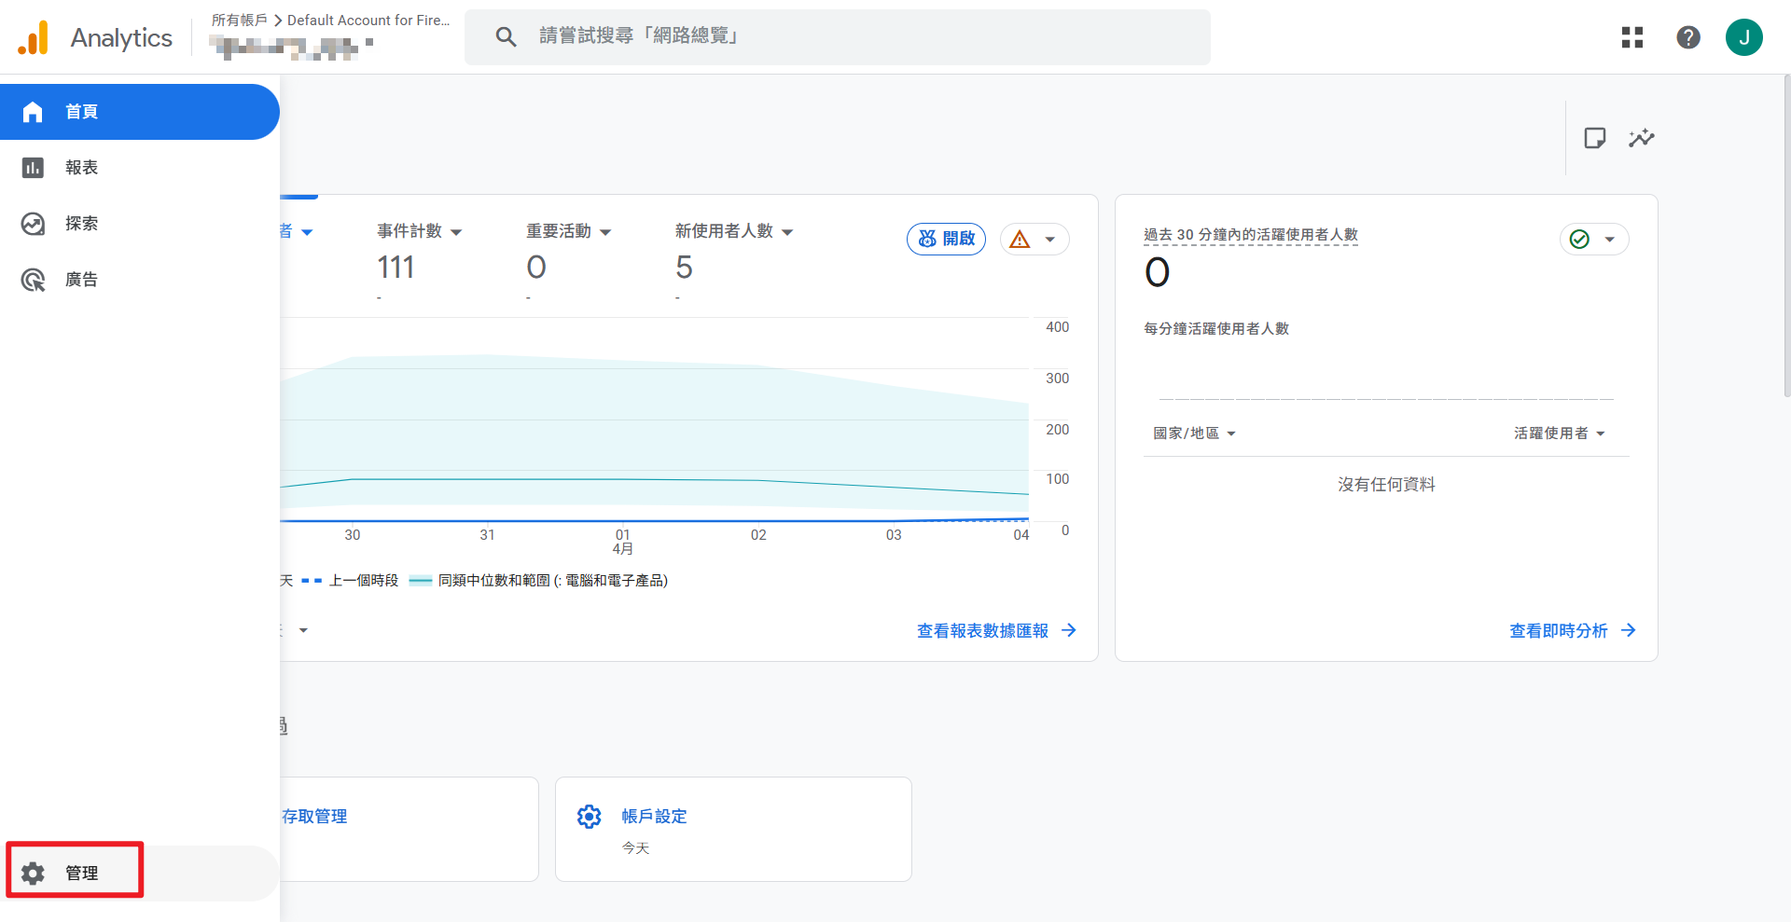Select the 首頁 home icon in sidebar
Screen dimensions: 1791x922
coord(32,111)
